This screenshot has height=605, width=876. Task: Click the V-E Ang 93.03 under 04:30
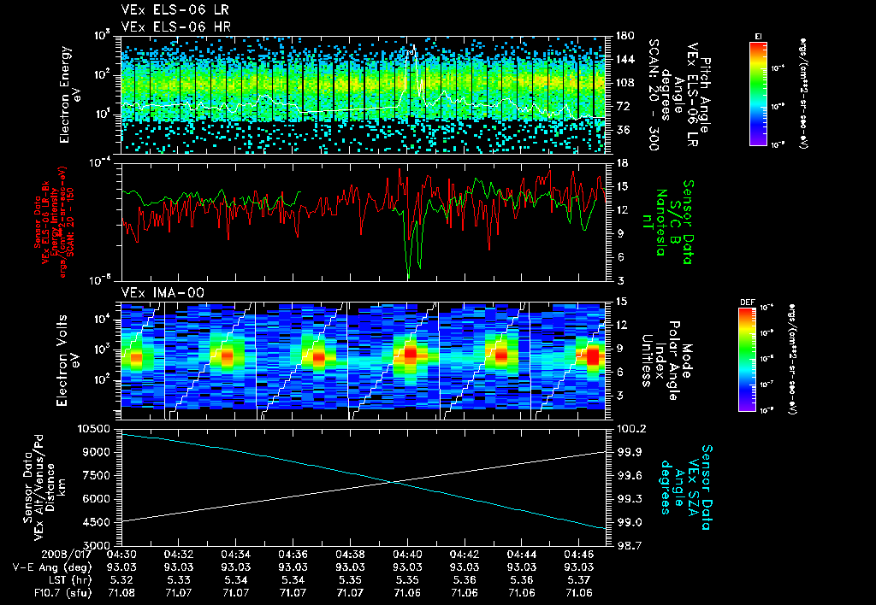(x=121, y=567)
